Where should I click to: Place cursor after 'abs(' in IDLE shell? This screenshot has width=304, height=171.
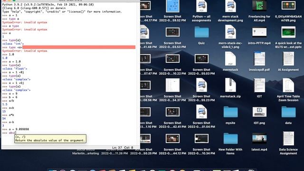16,133
